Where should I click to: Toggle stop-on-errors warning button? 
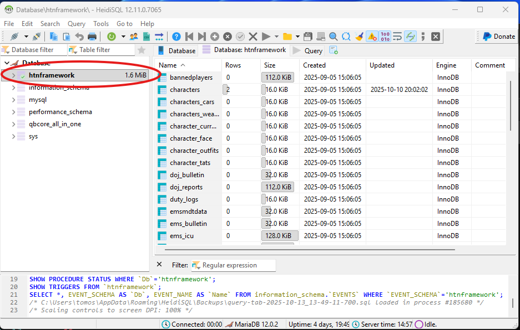372,37
